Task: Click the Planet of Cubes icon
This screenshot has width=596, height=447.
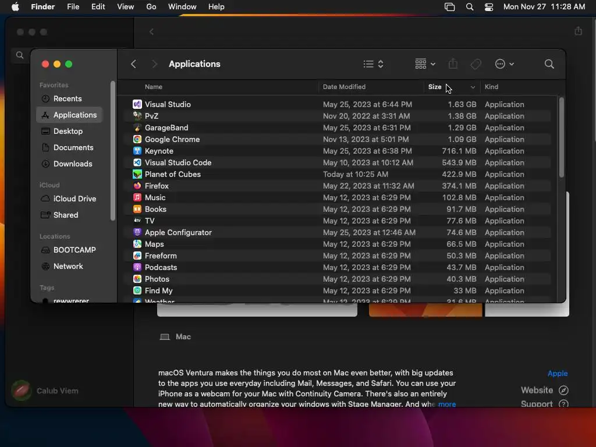Action: pos(137,174)
